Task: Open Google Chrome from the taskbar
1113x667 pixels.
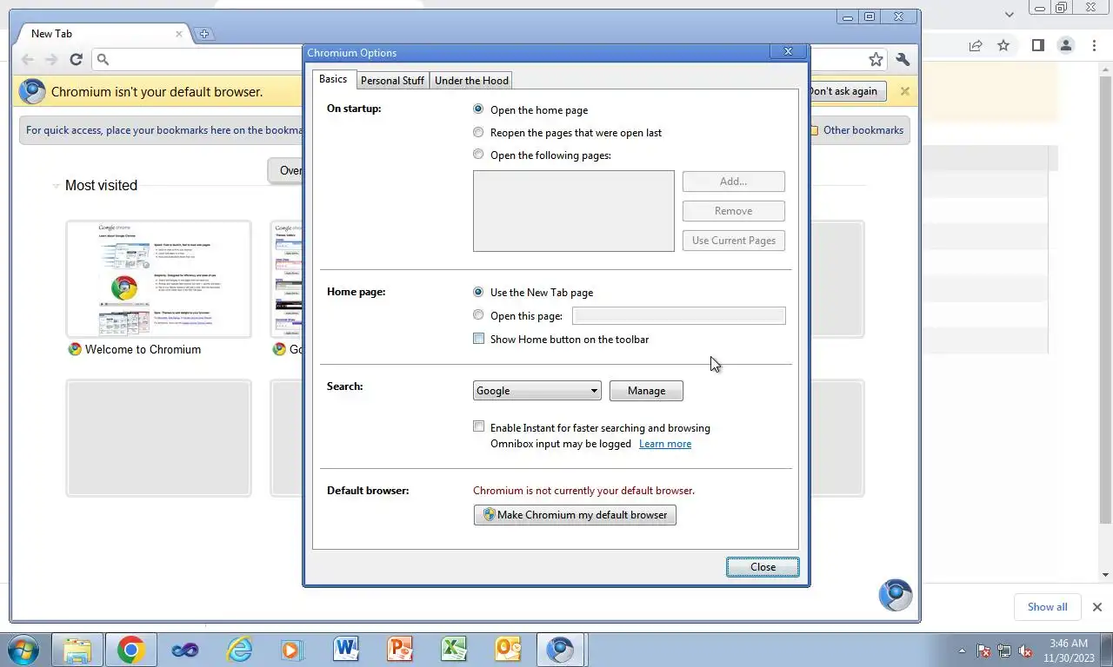Action: point(130,650)
